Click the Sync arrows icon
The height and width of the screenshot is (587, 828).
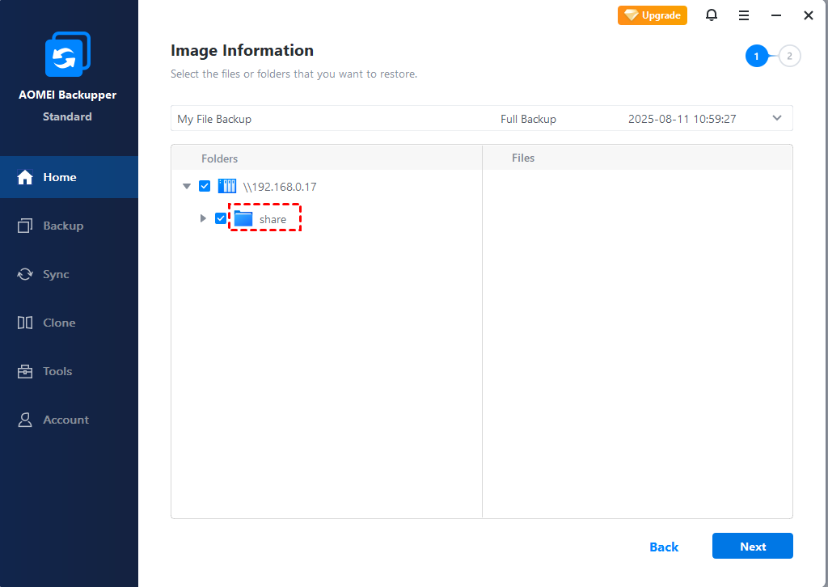(25, 274)
